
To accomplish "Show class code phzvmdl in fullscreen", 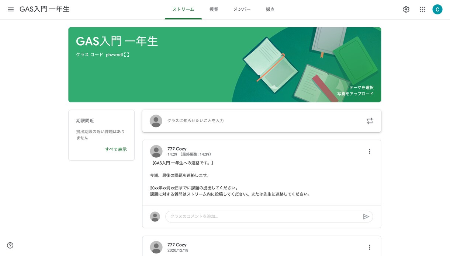I will pos(127,55).
